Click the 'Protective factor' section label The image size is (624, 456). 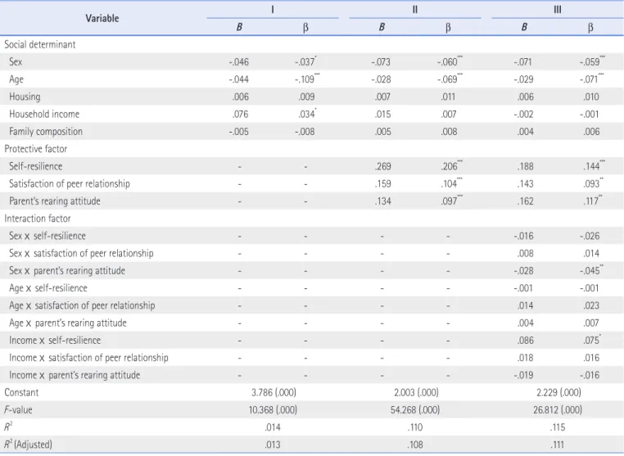tap(36, 149)
